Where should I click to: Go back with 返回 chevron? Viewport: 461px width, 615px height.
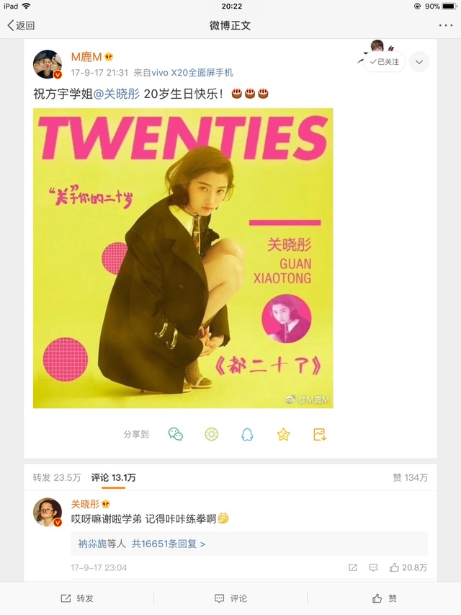(x=21, y=25)
